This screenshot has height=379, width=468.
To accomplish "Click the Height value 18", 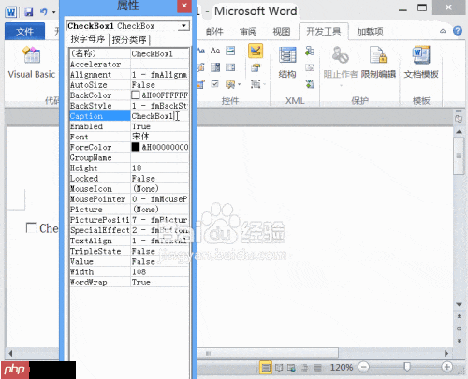I will (x=160, y=168).
